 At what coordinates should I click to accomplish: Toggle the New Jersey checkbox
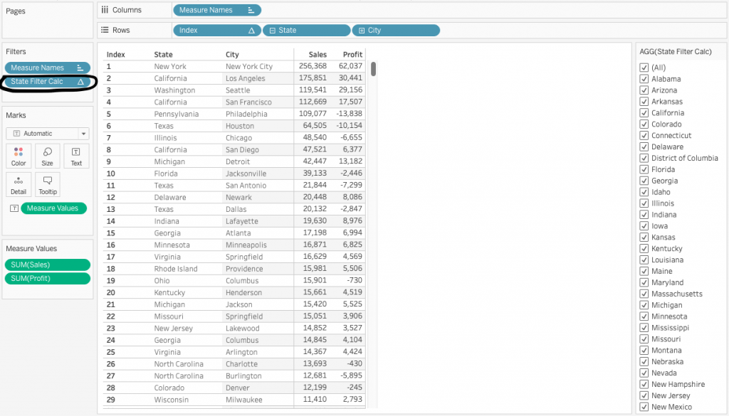pos(644,395)
